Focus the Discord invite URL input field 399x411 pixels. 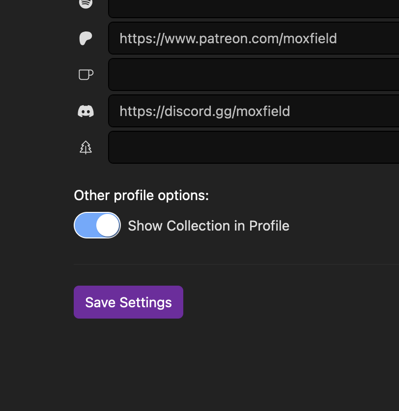[x=254, y=111]
